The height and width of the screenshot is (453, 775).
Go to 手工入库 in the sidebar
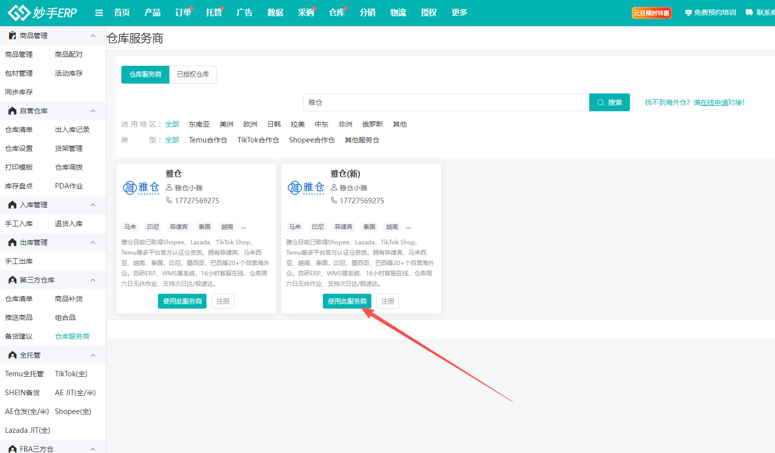tap(19, 224)
